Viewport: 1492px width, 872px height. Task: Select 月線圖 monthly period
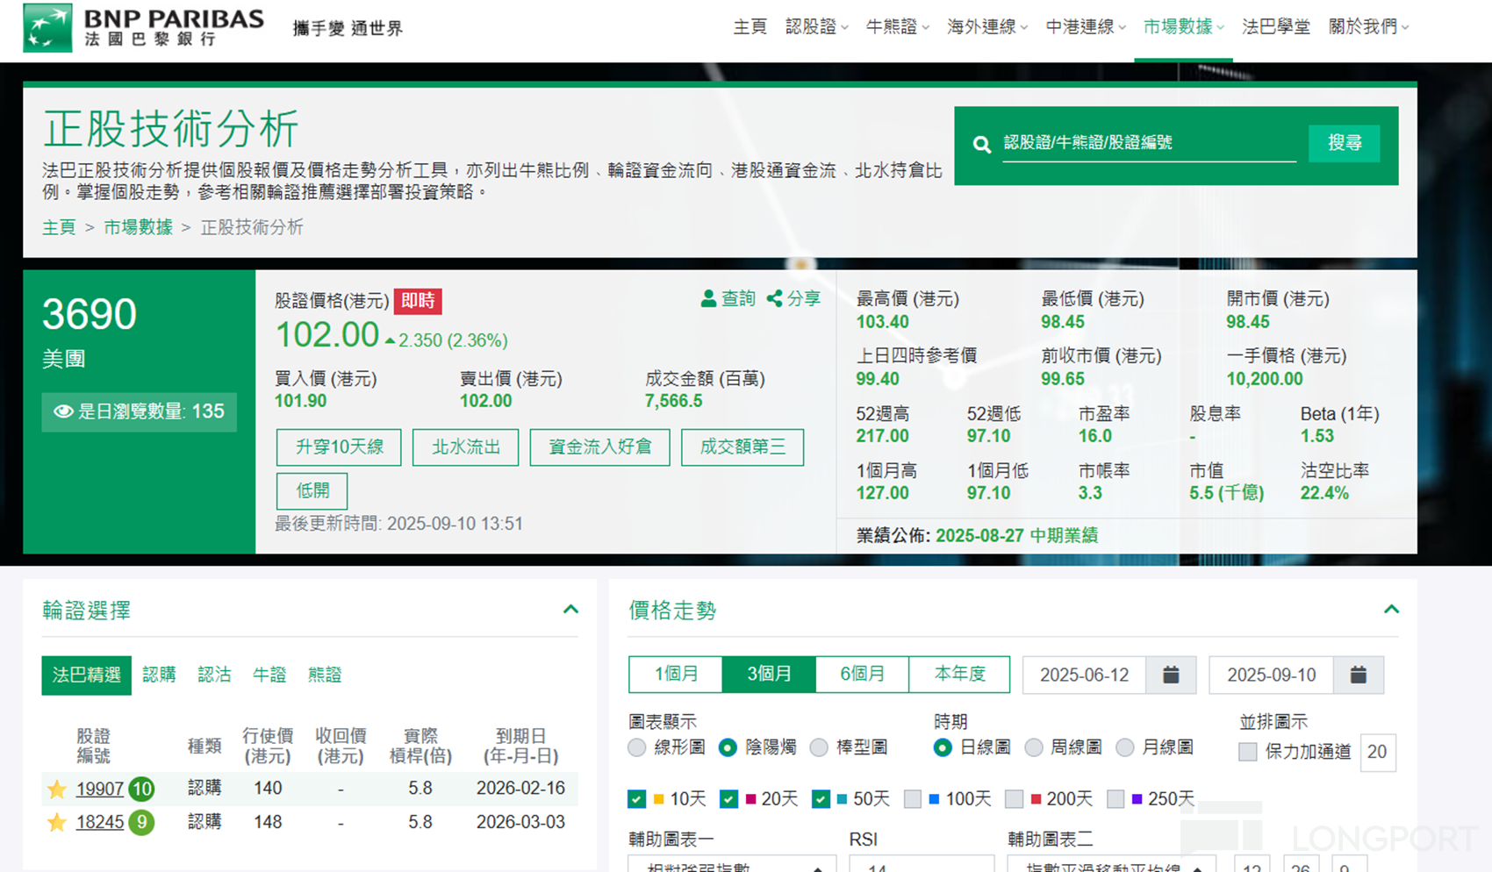point(1125,747)
